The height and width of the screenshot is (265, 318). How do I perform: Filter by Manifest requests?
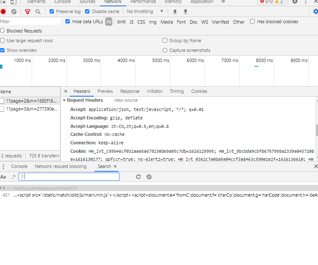[x=220, y=22]
